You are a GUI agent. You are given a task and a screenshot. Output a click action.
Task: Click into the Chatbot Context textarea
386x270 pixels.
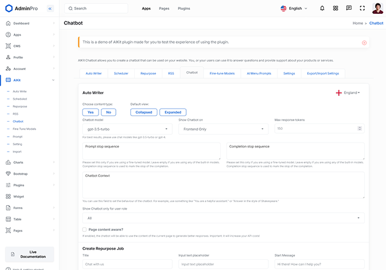pyautogui.click(x=224, y=184)
